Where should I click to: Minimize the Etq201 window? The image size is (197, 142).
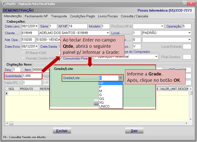185,3
